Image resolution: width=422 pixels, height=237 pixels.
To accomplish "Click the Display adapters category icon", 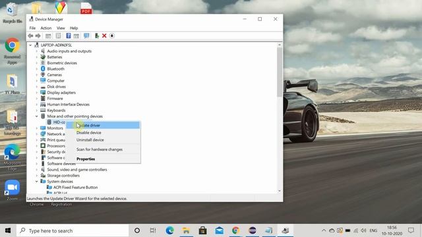I will coord(43,92).
